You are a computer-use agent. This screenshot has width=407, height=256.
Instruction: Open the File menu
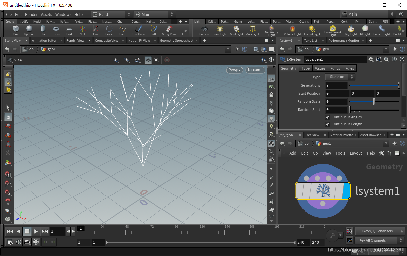coord(8,14)
